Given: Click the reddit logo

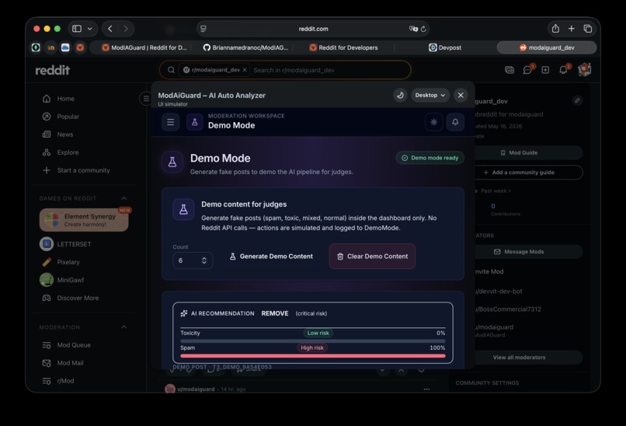Looking at the screenshot, I should (52, 70).
